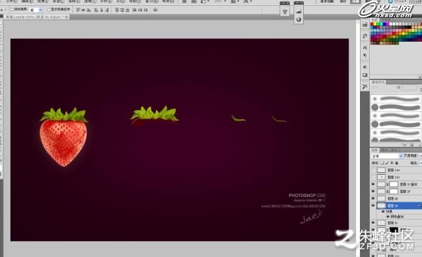Click Align left edges icon
Screen dimensions: 422x257
point(96,10)
